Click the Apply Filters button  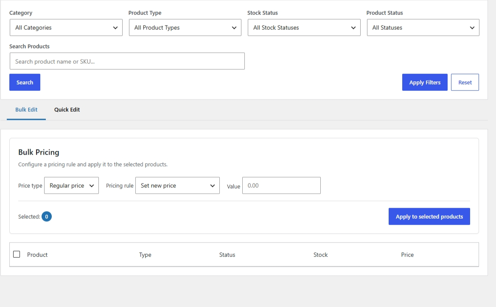coord(425,82)
